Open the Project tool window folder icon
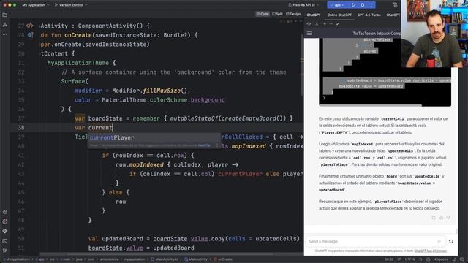 (x=5, y=15)
